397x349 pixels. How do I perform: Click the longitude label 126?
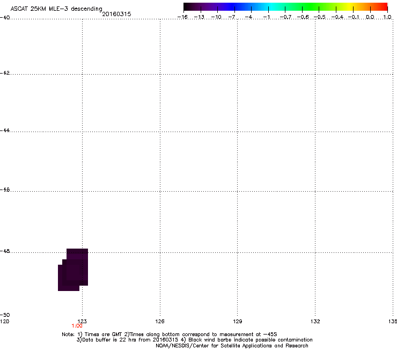click(160, 322)
